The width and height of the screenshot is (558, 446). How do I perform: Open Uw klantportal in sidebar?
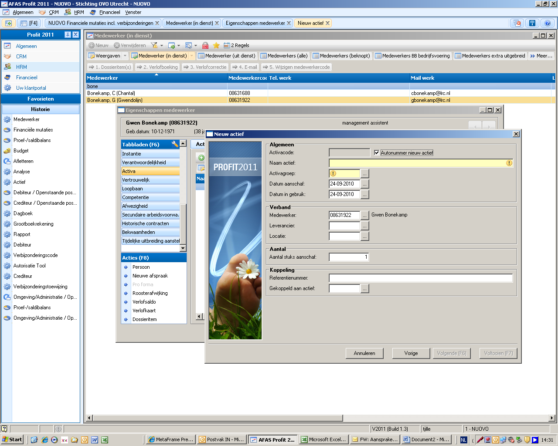pos(31,88)
